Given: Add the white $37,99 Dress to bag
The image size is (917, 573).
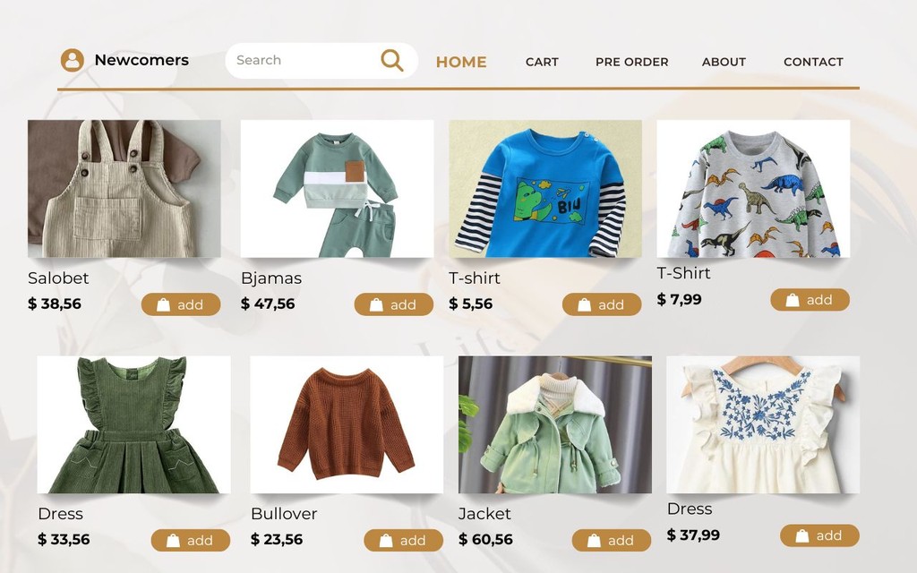Looking at the screenshot, I should point(819,535).
